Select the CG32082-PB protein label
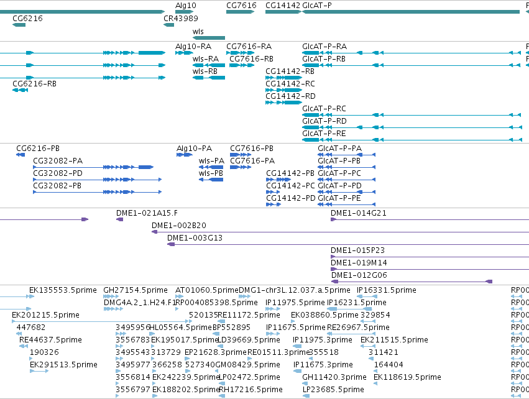The height and width of the screenshot is (399, 529). [57, 185]
